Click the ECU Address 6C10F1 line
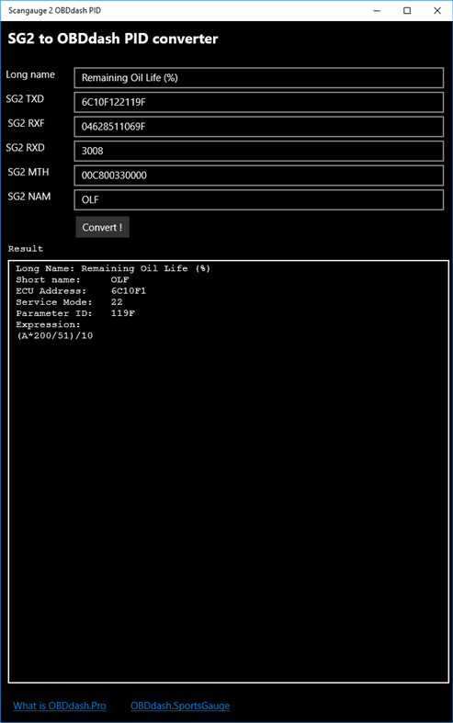The image size is (453, 723). tap(81, 291)
